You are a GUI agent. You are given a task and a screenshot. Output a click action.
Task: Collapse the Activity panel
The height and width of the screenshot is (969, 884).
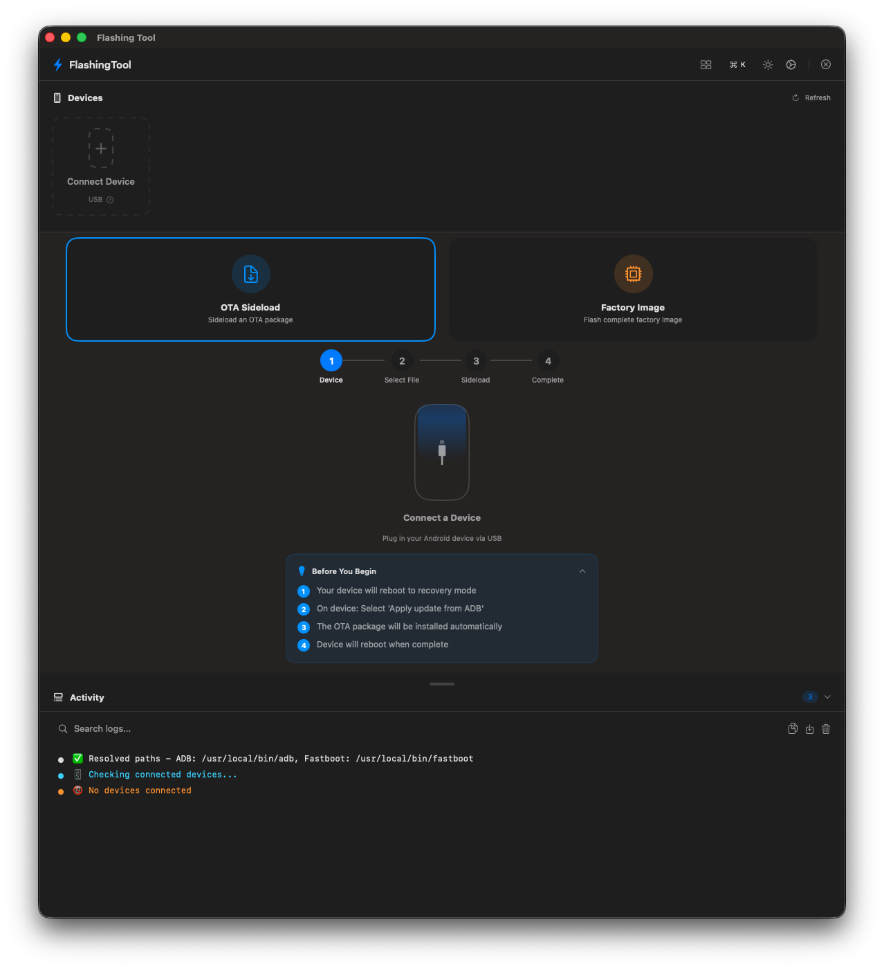click(x=827, y=697)
